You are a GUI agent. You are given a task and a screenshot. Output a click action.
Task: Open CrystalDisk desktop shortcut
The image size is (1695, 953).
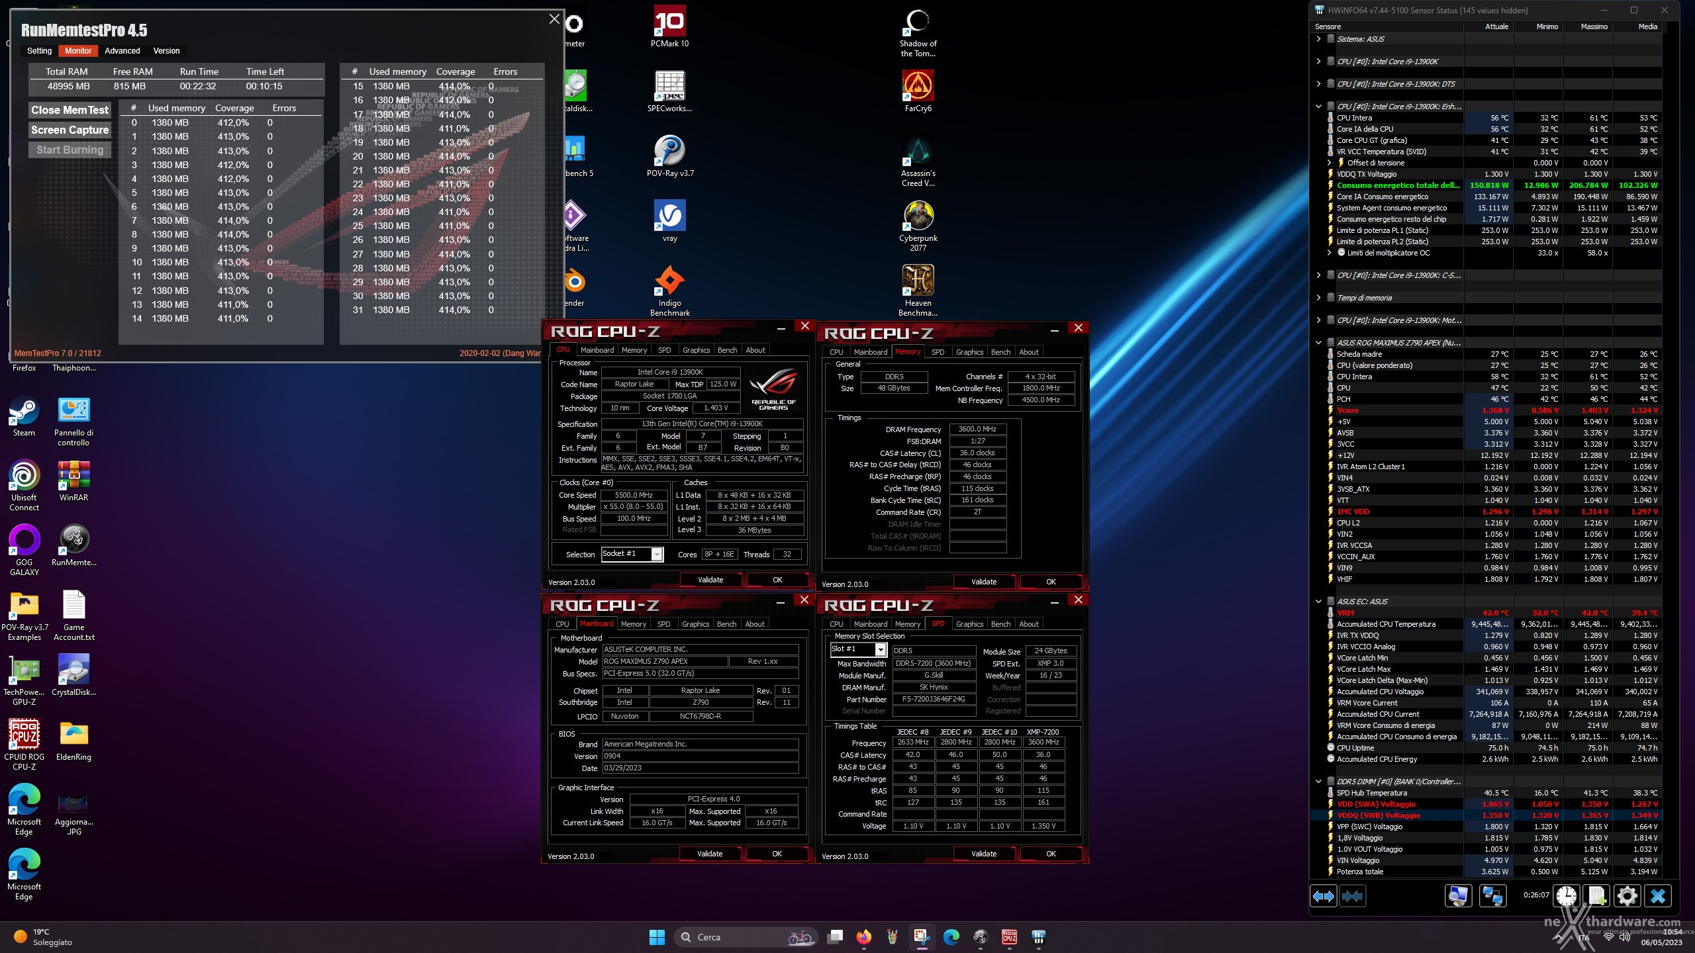[x=73, y=675]
